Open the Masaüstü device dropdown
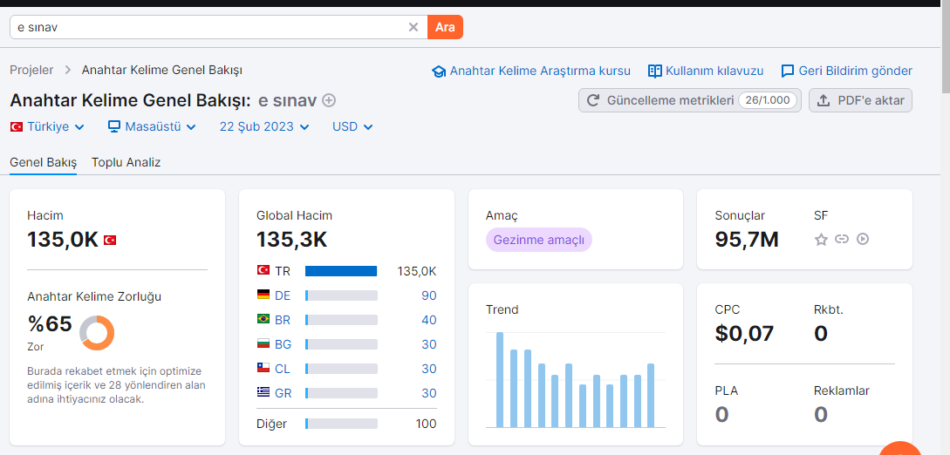Viewport: 950px width, 455px height. (152, 126)
